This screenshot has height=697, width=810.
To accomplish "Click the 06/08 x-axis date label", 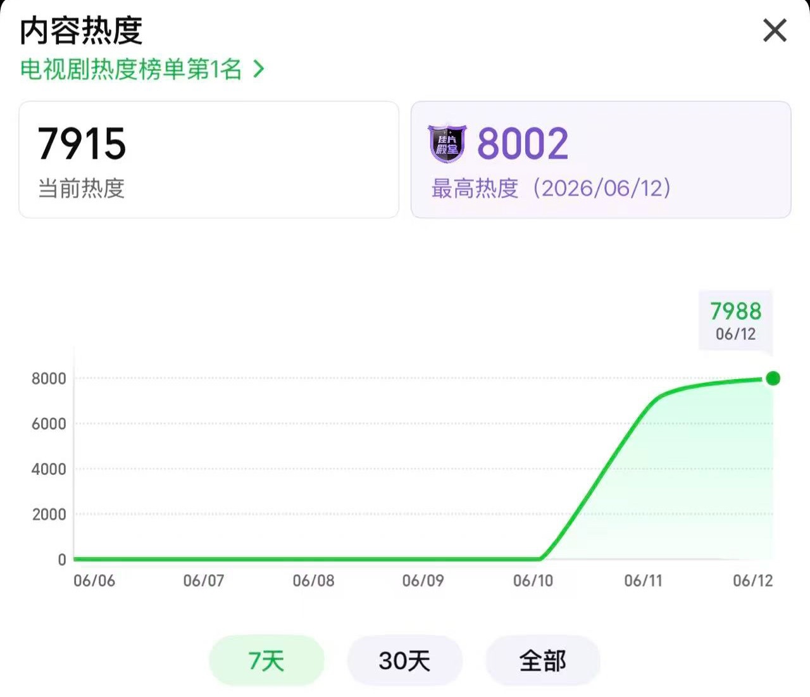I will point(313,581).
